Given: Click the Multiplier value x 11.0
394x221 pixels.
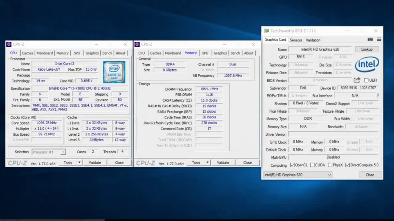Looking at the screenshot, I should [x=46, y=129].
